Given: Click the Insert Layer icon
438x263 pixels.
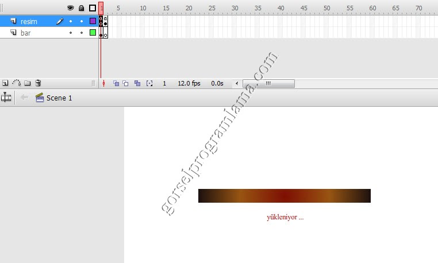Looking at the screenshot, I should [5, 83].
